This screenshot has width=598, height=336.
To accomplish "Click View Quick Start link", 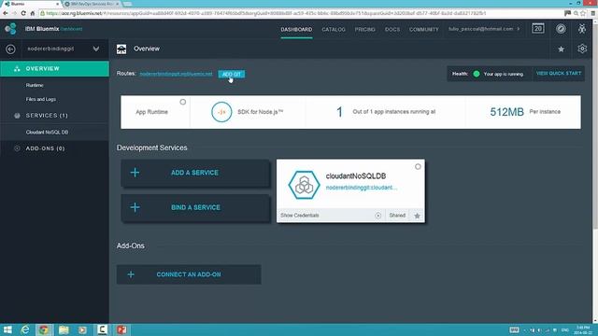I will tap(559, 74).
